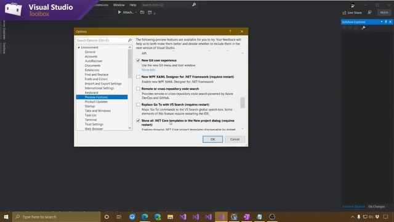Select Keyboard in options tree
Screen dimensions: 394x222
tap(92, 92)
